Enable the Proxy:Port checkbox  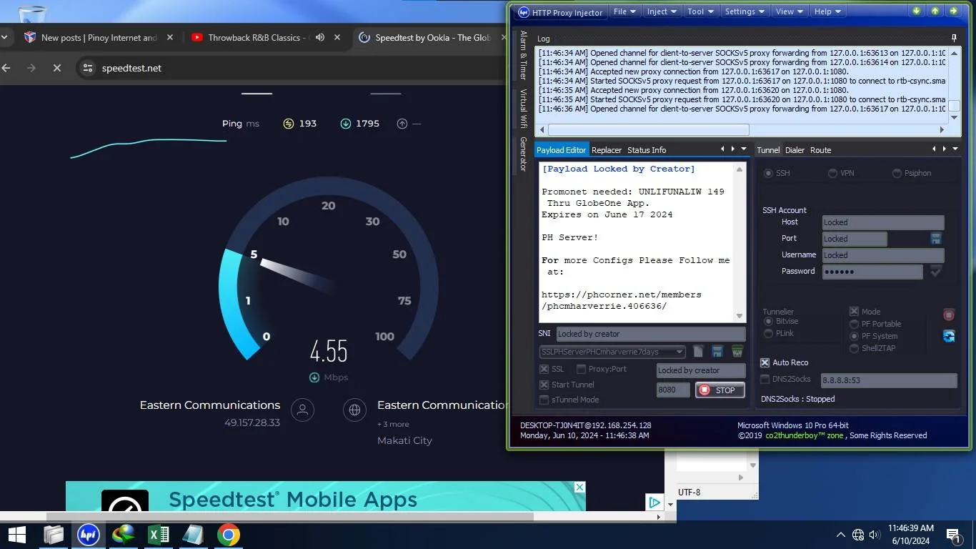pos(582,370)
